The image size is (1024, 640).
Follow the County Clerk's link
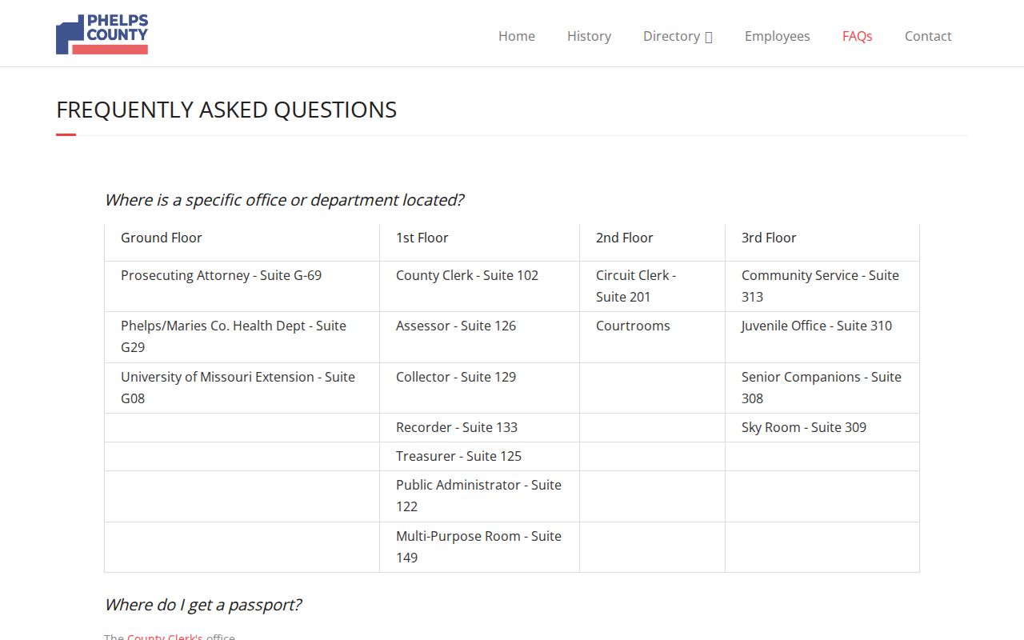coord(165,637)
